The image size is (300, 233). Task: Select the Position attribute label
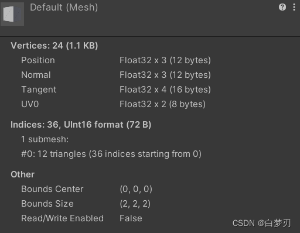point(38,60)
